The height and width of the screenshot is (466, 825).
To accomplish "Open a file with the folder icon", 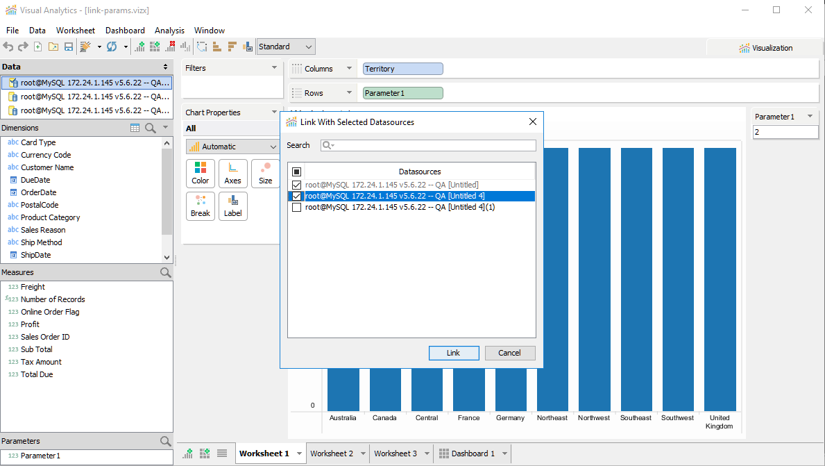I will pyautogui.click(x=53, y=47).
